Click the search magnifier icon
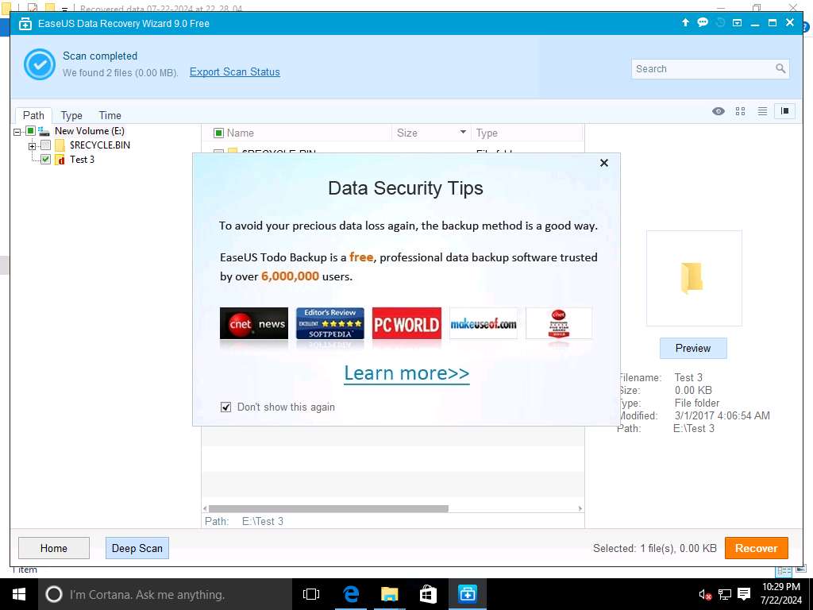This screenshot has height=610, width=813. click(780, 68)
